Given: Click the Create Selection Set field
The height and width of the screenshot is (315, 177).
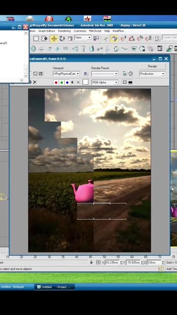Looking at the screenshot, I should (170, 37).
